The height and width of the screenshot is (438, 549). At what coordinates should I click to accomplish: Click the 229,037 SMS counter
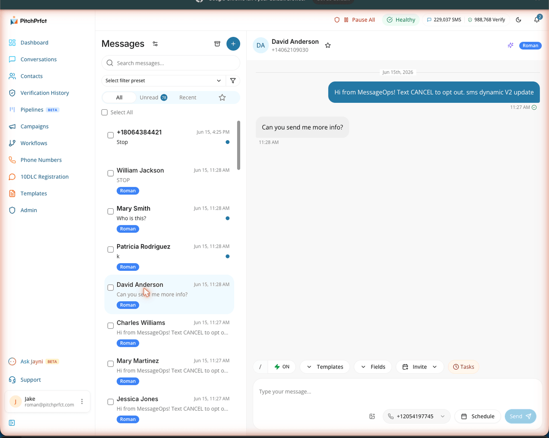pos(443,20)
